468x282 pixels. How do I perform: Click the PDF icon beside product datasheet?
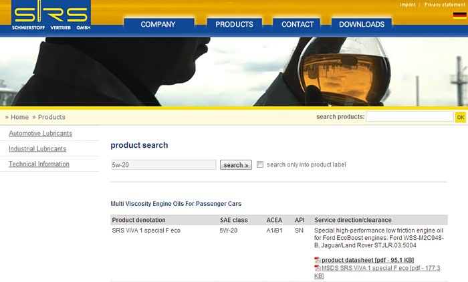pyautogui.click(x=318, y=260)
